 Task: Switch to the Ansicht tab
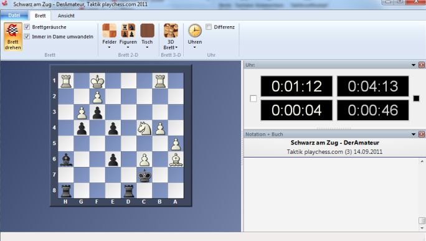point(66,16)
